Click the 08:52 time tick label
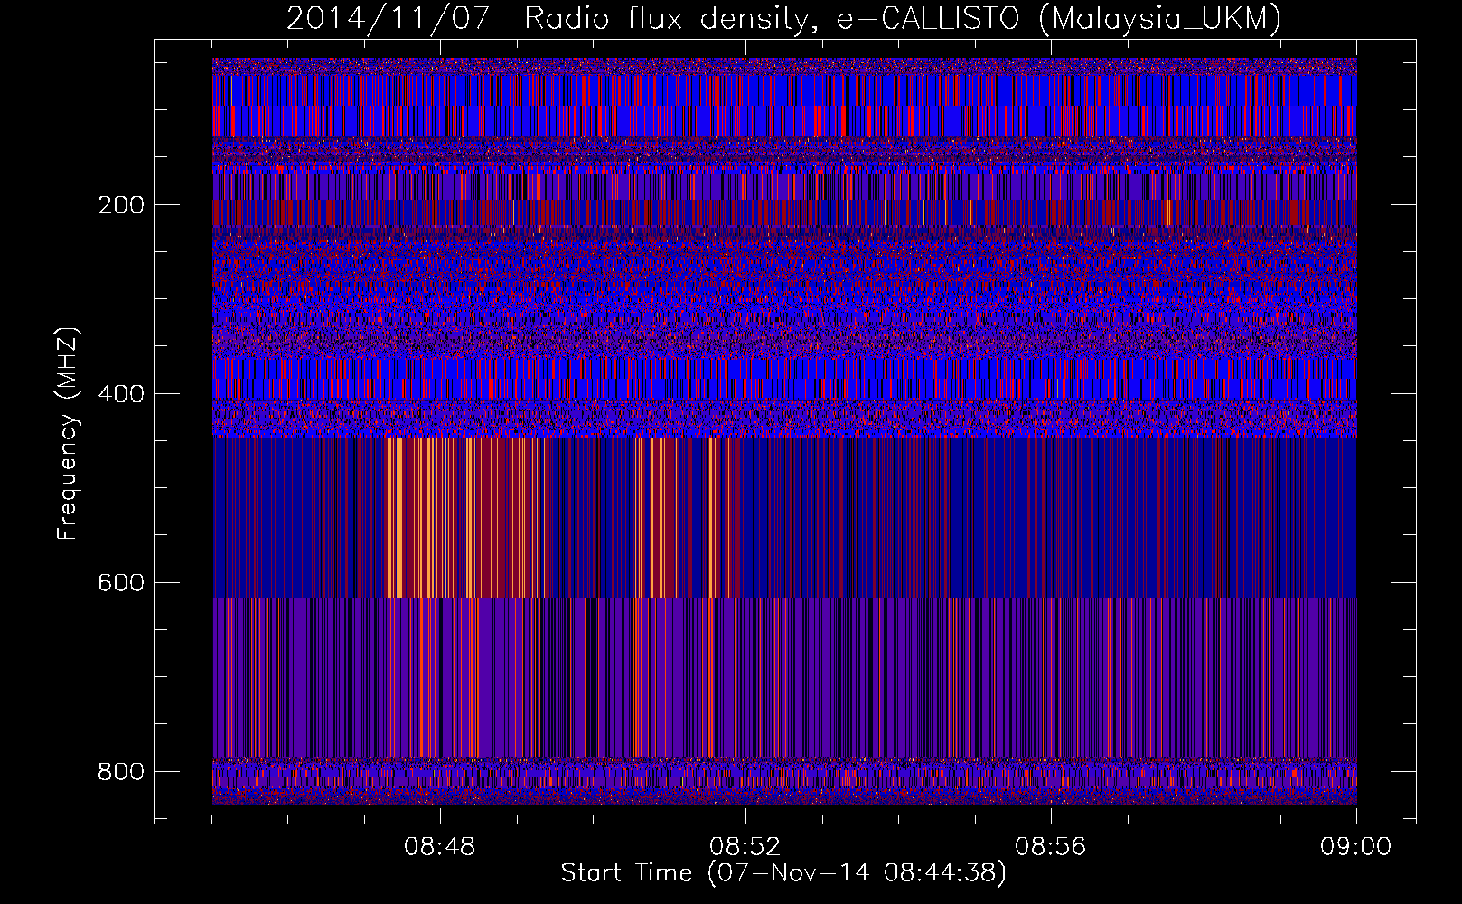This screenshot has height=904, width=1462. point(745,847)
